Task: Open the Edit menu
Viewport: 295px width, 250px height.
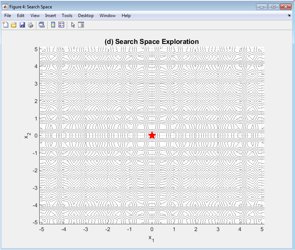Action: click(x=20, y=16)
